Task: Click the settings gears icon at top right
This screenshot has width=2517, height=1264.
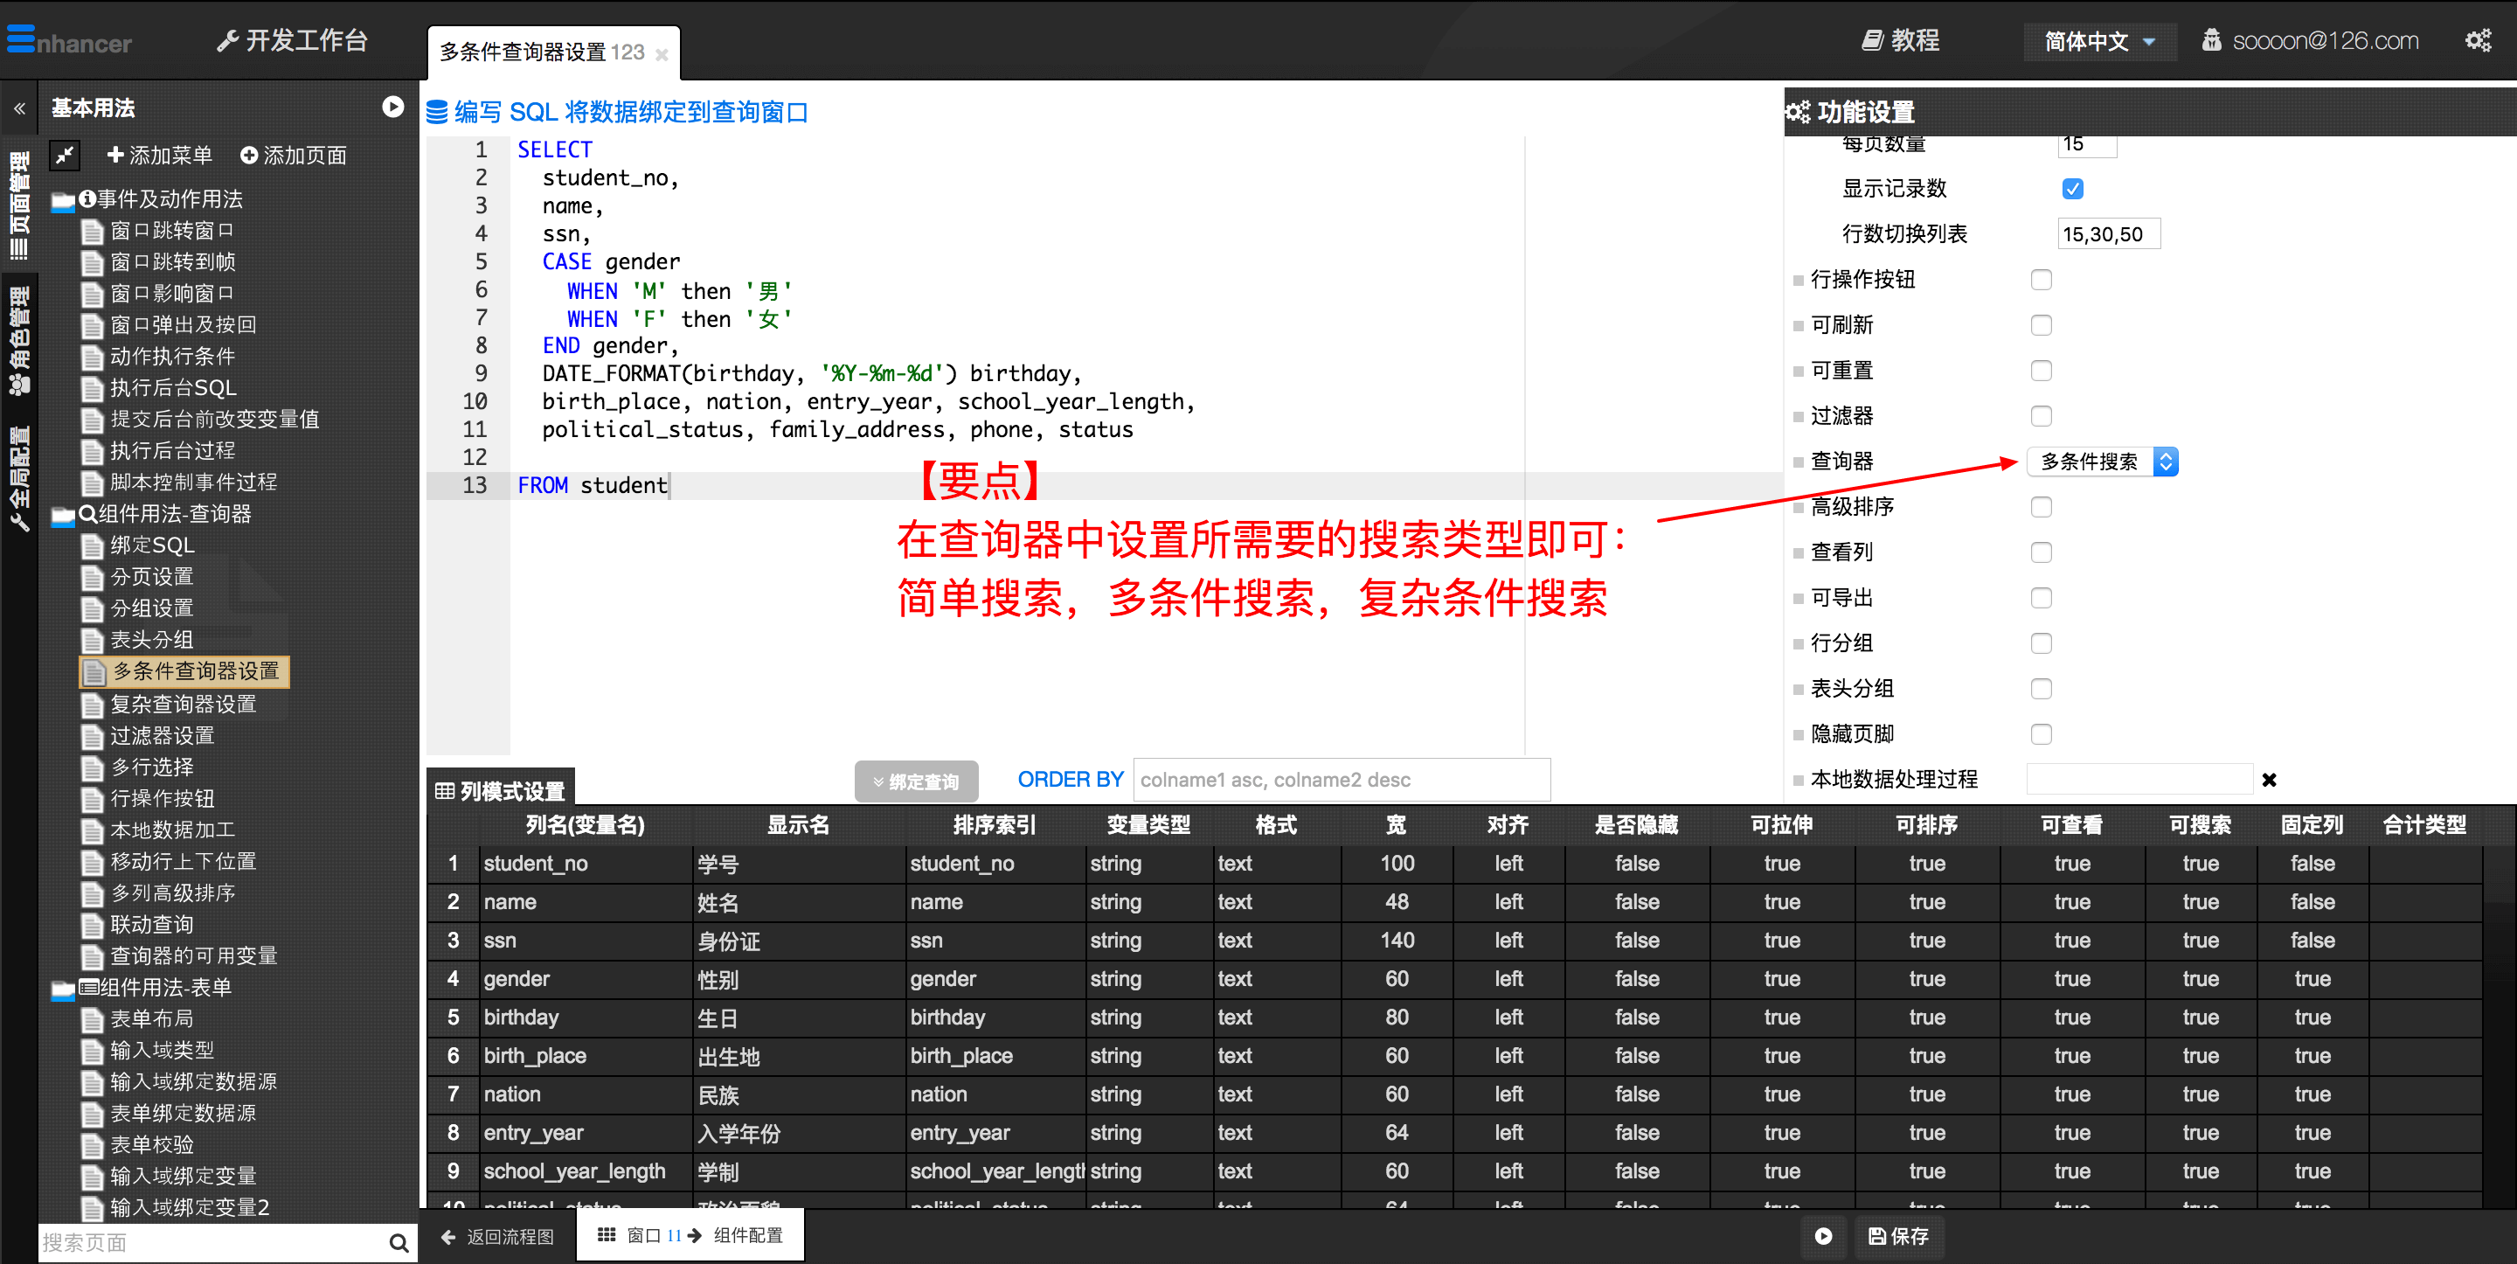Action: 2477,40
